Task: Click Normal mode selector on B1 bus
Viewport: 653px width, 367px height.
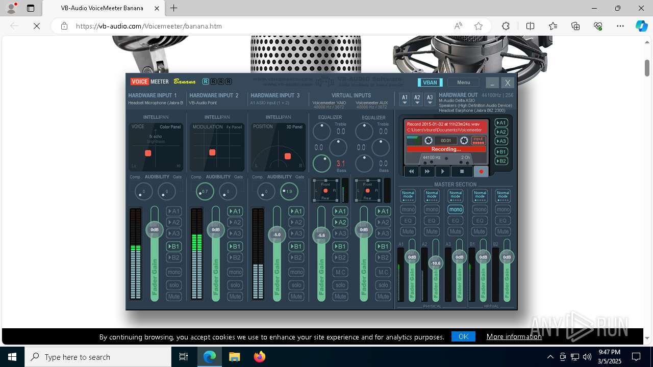Action: 480,196
